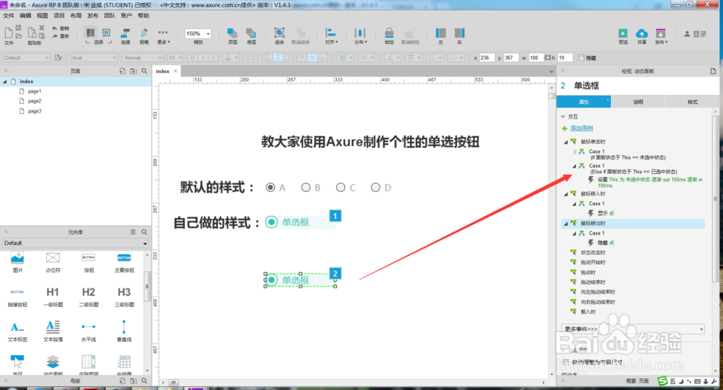723x390 pixels.
Task: Toggle the left panel layout icon
Action: tap(441, 32)
